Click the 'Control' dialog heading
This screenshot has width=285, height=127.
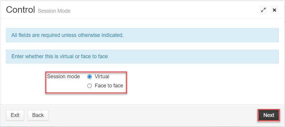click(x=20, y=10)
